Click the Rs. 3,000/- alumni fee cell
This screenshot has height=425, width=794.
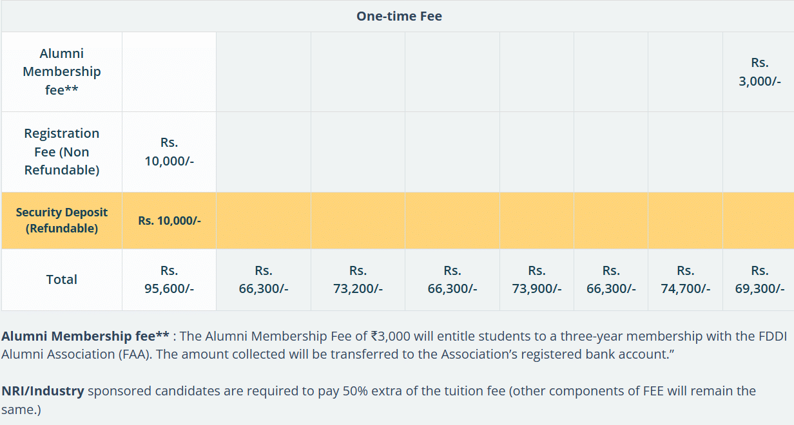759,71
